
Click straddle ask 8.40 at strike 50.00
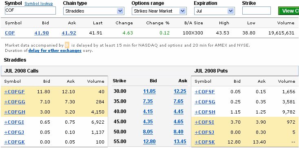[179, 132]
